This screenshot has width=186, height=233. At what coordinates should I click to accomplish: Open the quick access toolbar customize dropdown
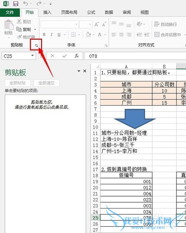51,4
